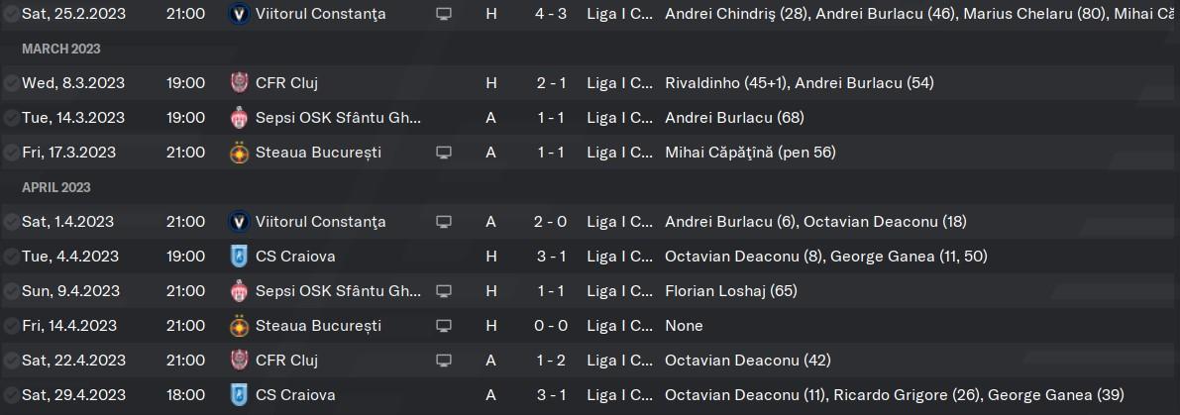Viewport: 1180px width, 415px height.
Task: Open Steaua București team on 14.4.2023
Action: click(318, 326)
